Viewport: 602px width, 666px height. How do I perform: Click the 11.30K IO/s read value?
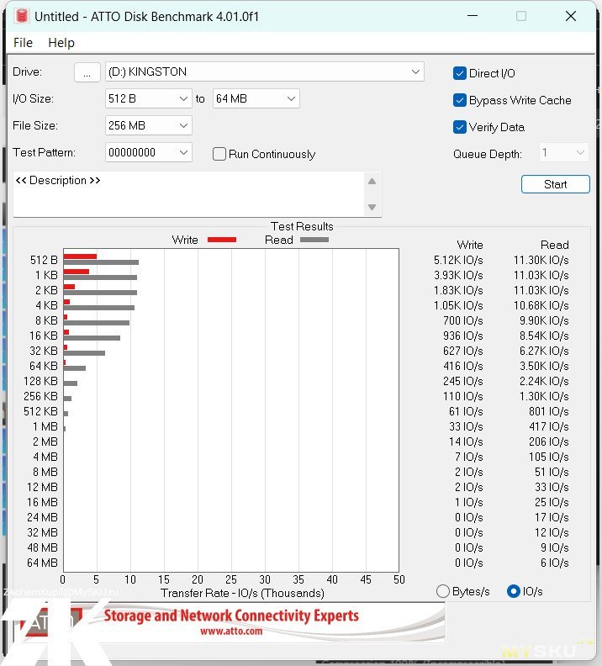click(541, 260)
